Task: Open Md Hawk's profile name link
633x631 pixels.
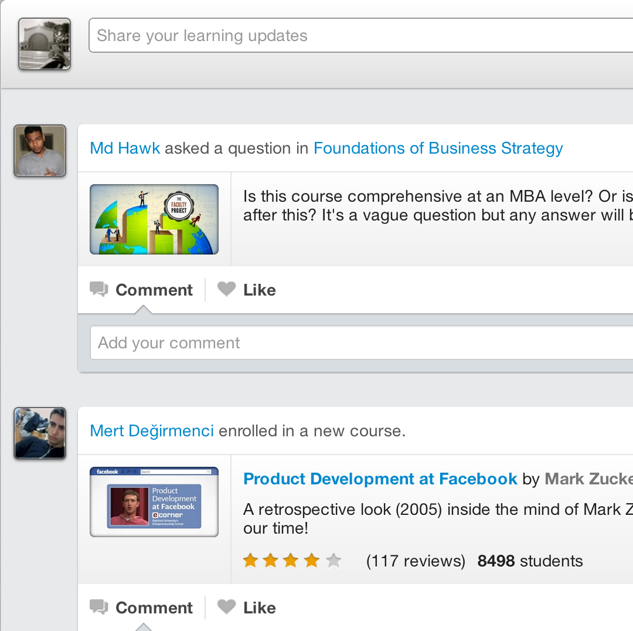Action: click(x=125, y=148)
